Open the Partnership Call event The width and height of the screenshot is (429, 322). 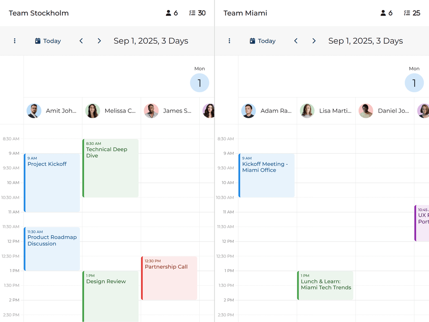[x=169, y=278]
